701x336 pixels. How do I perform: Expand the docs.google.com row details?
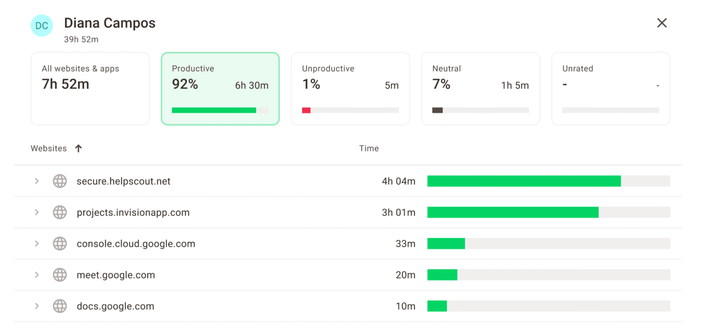click(x=37, y=306)
